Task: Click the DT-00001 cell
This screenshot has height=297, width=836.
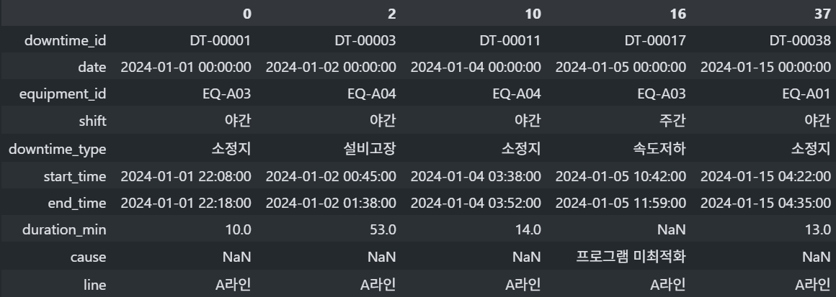Action: point(218,40)
